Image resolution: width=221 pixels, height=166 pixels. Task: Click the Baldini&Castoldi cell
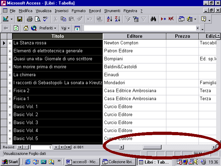tap(135, 67)
